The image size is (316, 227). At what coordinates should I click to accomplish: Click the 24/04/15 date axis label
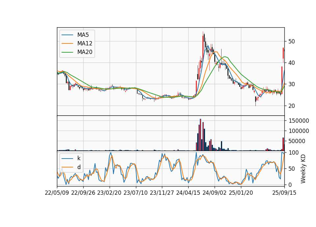188,193
